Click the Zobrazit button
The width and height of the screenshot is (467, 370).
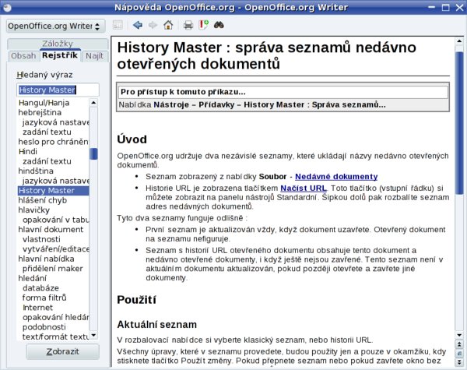point(62,351)
